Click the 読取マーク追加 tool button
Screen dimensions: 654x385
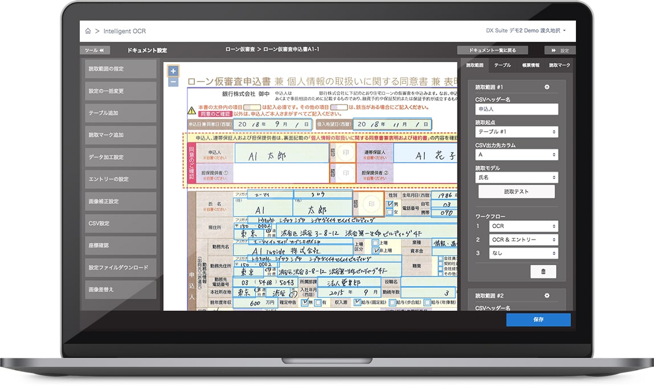pos(121,135)
